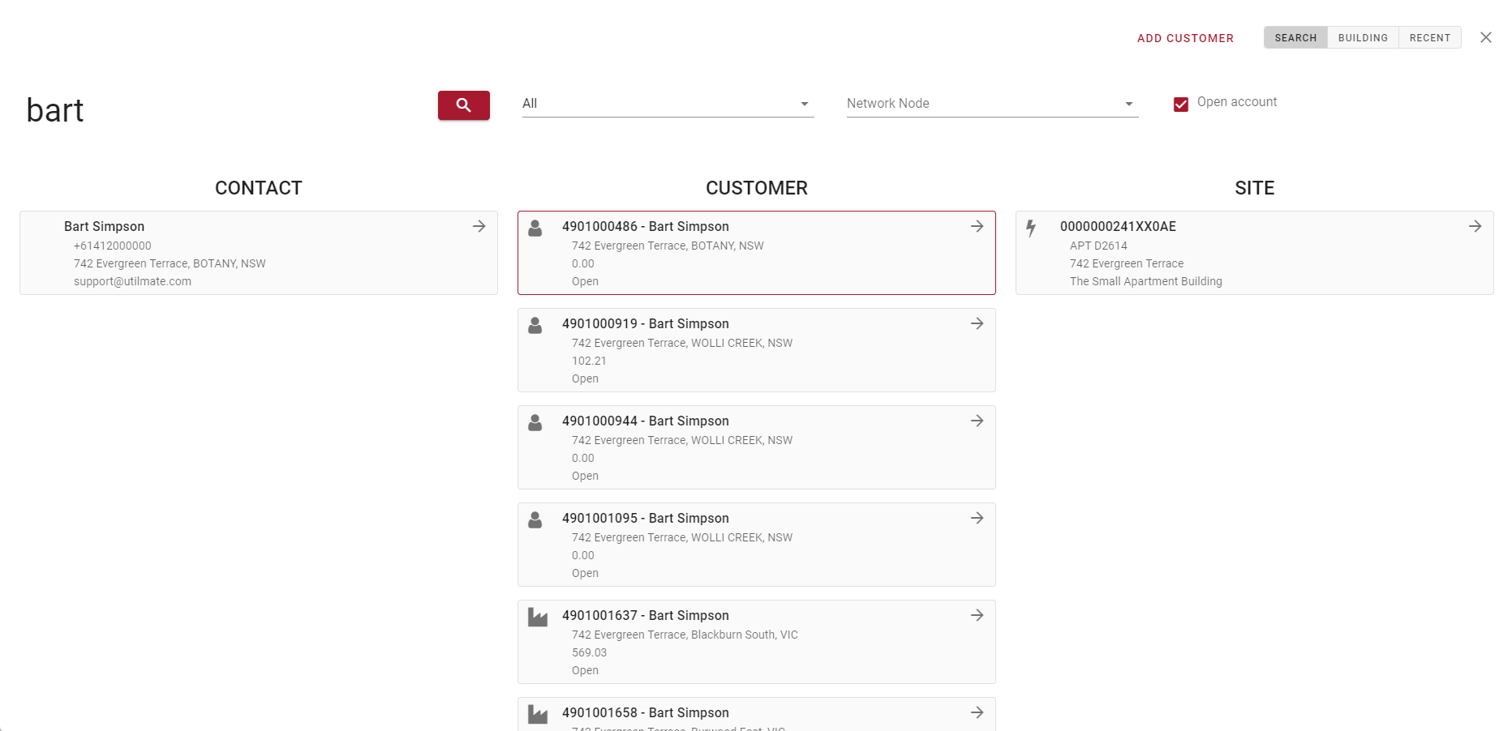Switch to the Recent tab
Viewport: 1512px width, 731px height.
click(x=1430, y=37)
